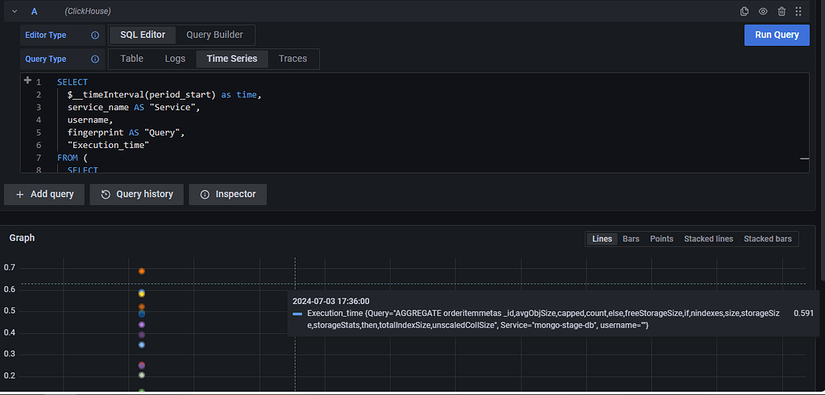Toggle query A visibility with eye icon
The height and width of the screenshot is (395, 825).
pos(763,11)
